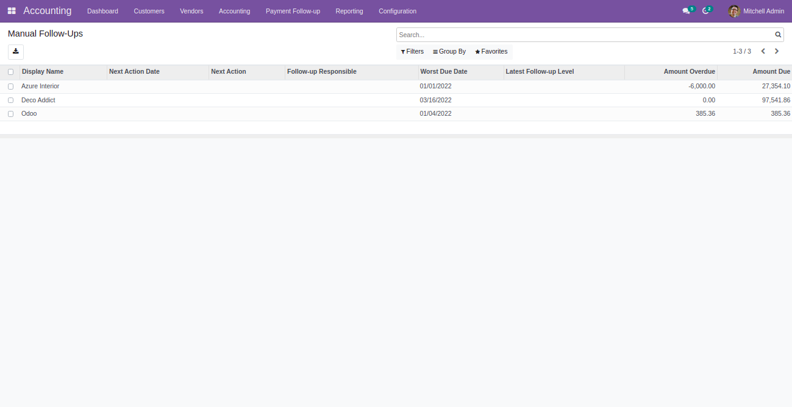Go to next page arrow
This screenshot has width=792, height=407.
777,52
